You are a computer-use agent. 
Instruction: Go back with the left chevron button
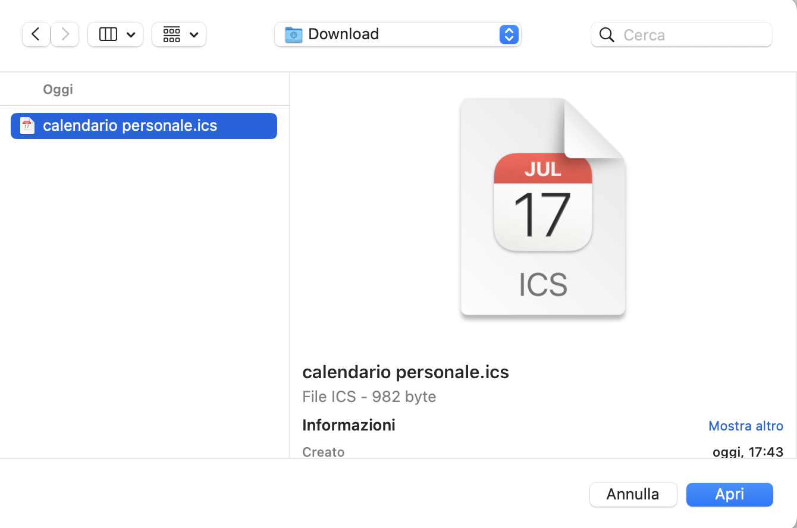(x=36, y=34)
